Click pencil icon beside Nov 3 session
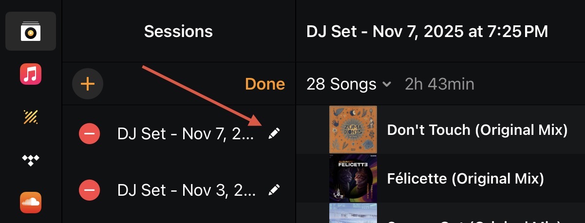This screenshot has height=223, width=585. pyautogui.click(x=274, y=189)
